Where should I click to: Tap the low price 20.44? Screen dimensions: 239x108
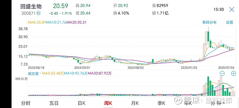click(x=85, y=13)
